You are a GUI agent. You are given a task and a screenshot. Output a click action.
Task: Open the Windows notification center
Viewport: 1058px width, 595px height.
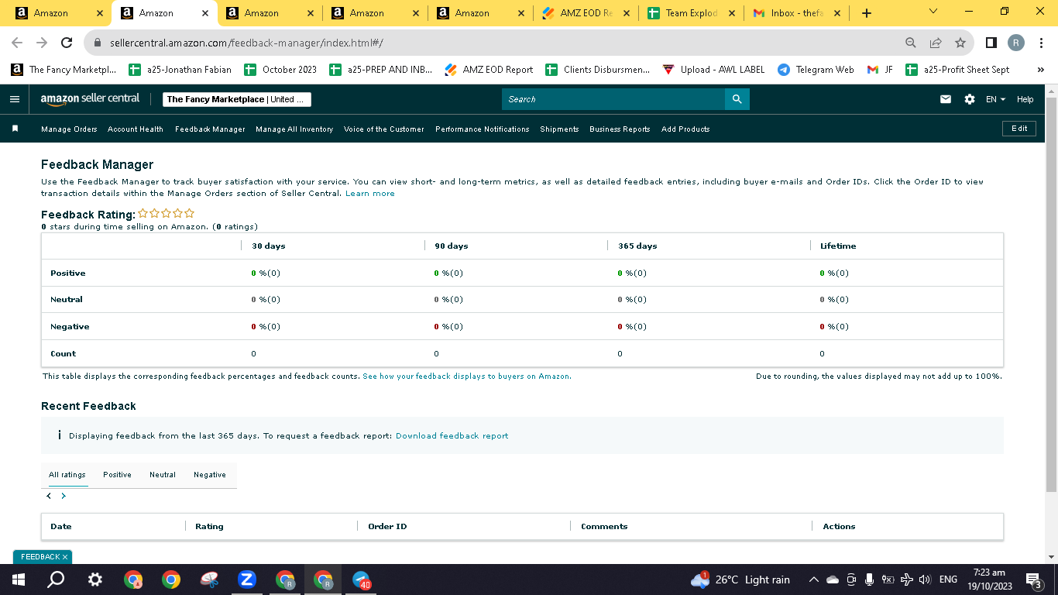(1033, 580)
